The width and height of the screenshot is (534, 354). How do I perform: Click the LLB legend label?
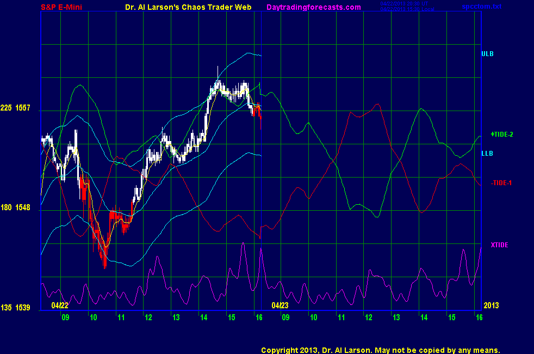487,154
